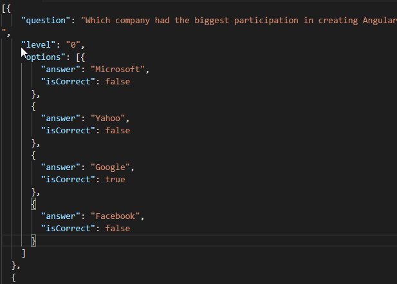Click the "answer" key on the Yahoo line
The image size is (397, 284).
(60, 118)
